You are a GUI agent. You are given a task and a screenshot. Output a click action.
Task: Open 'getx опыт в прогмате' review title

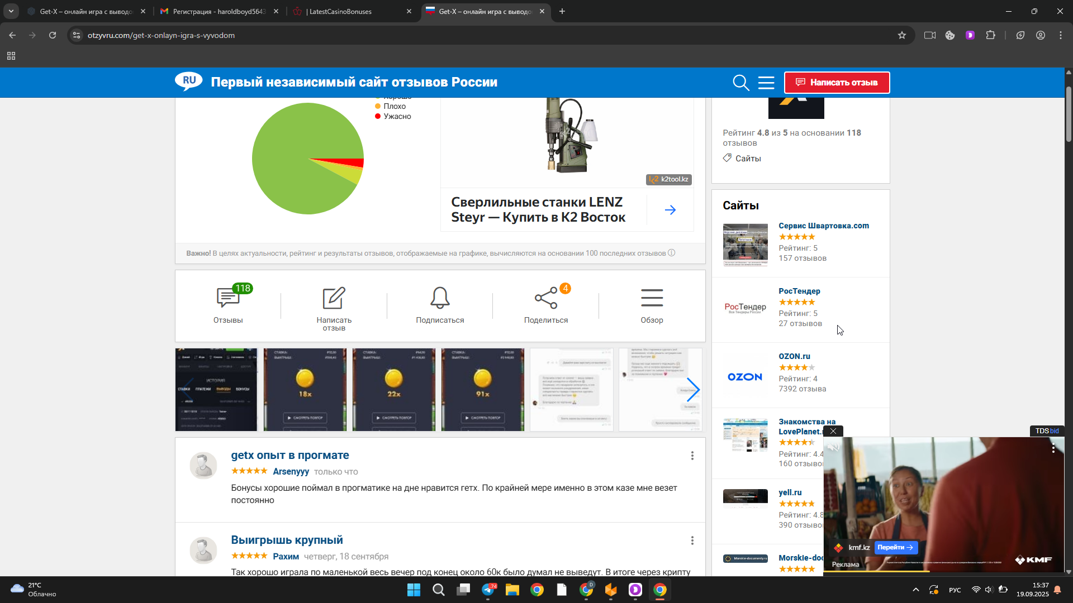pyautogui.click(x=289, y=455)
